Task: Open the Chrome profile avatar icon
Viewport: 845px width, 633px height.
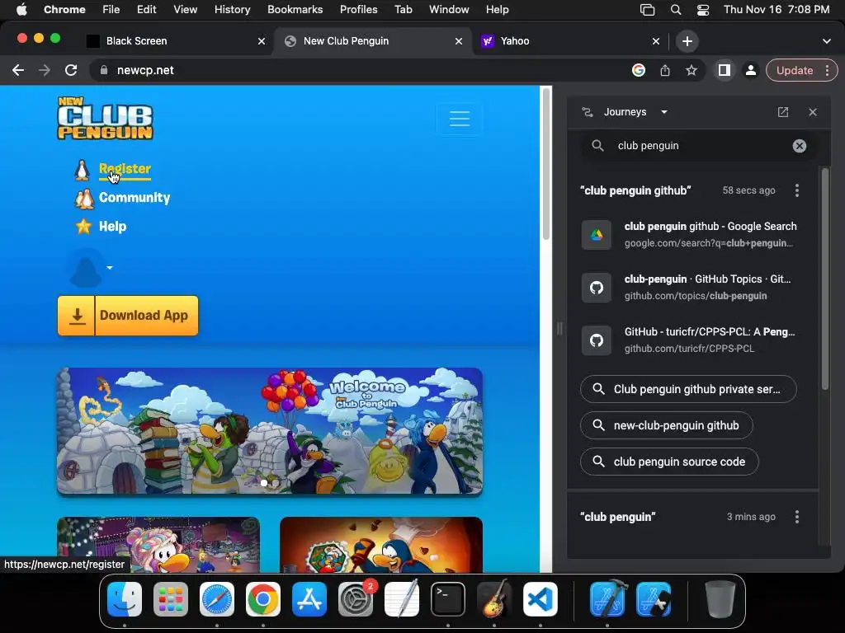Action: (x=751, y=71)
